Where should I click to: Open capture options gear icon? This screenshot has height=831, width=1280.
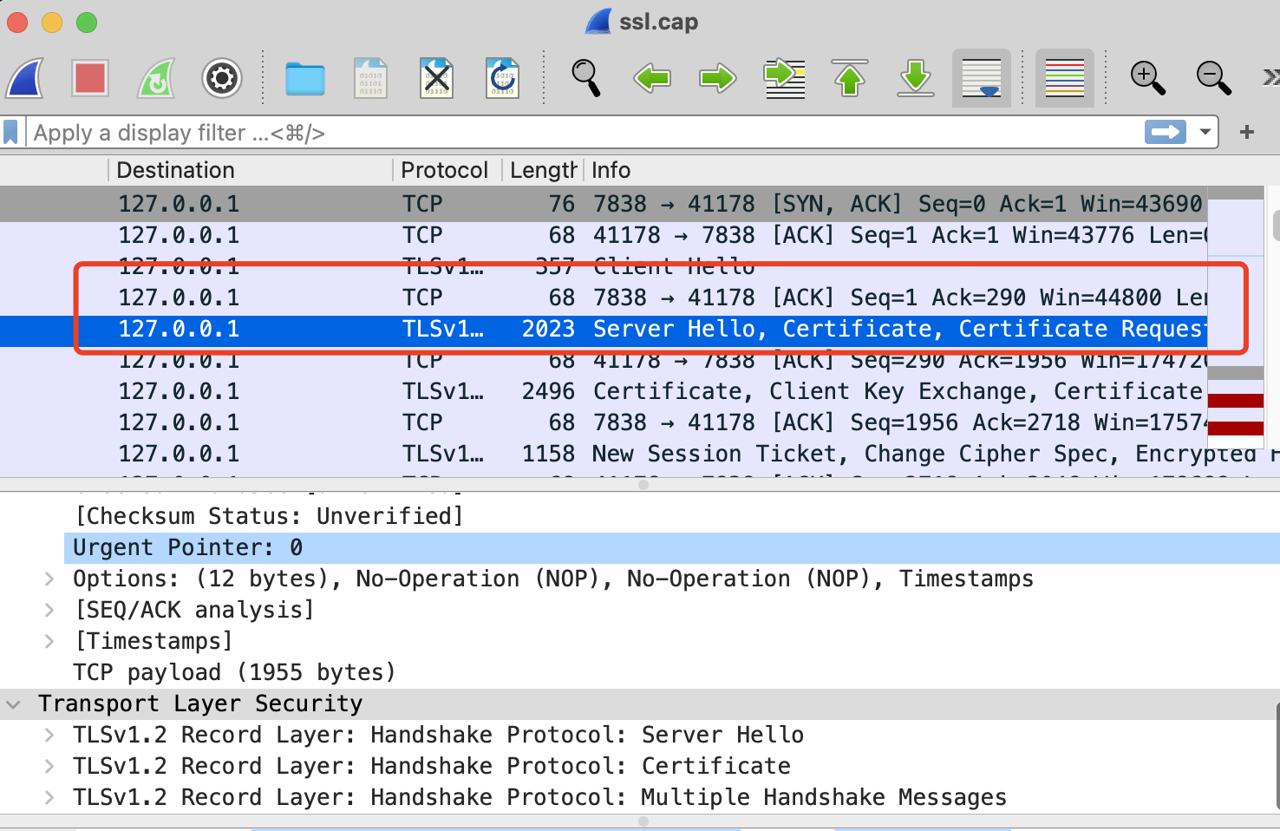click(222, 78)
